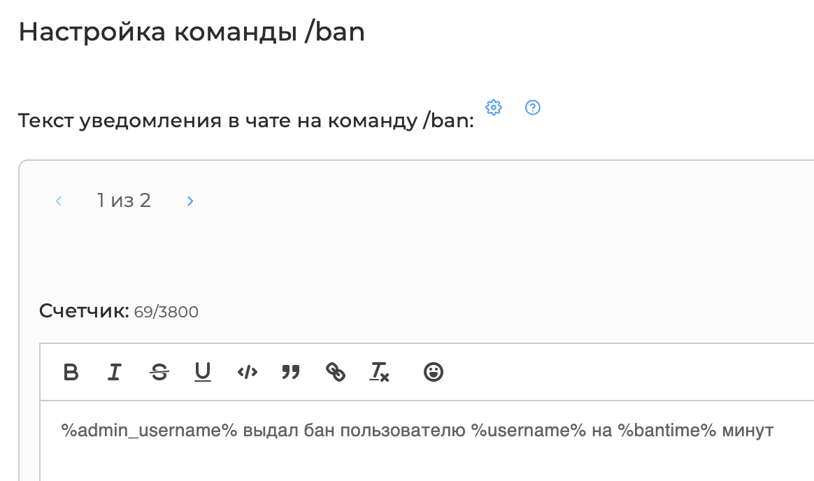This screenshot has width=814, height=481.
Task: Click the %admin_username% placeholder in the message
Action: click(149, 430)
